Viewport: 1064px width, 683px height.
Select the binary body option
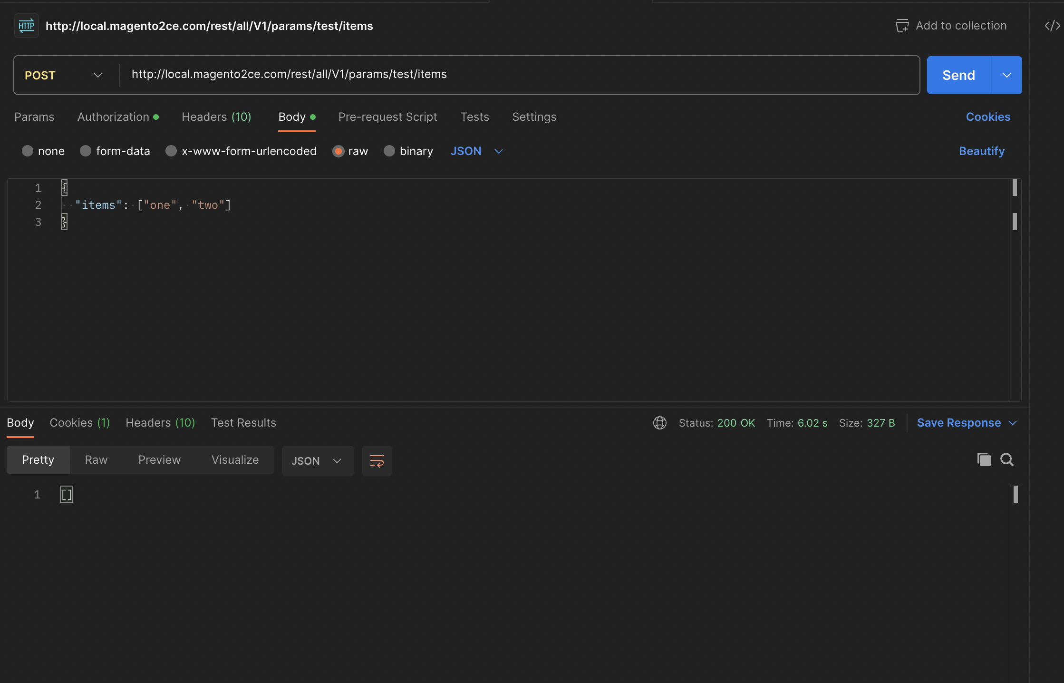[390, 151]
